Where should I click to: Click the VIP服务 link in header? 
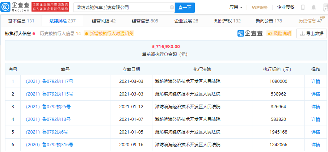click(x=260, y=7)
